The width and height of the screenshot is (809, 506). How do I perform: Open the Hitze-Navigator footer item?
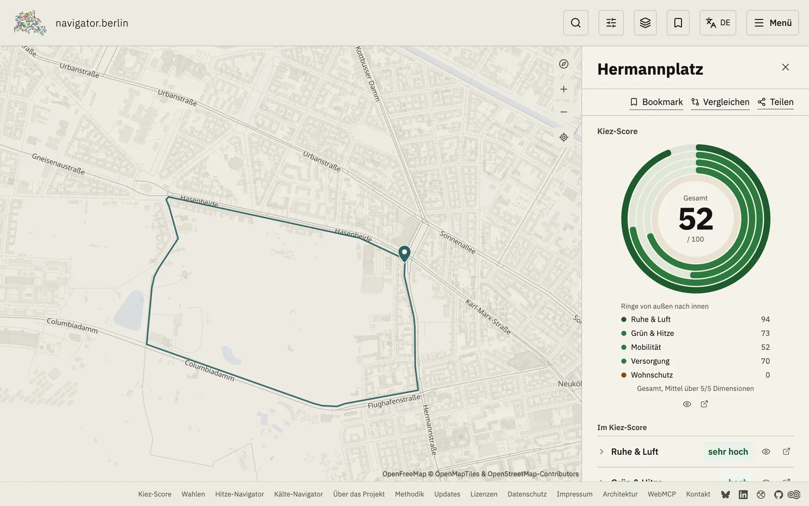point(239,494)
